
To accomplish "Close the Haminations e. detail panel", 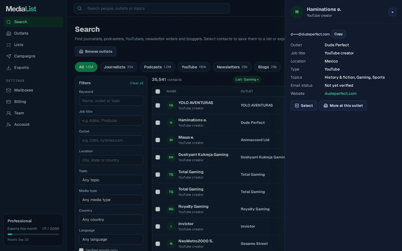I will [392, 12].
